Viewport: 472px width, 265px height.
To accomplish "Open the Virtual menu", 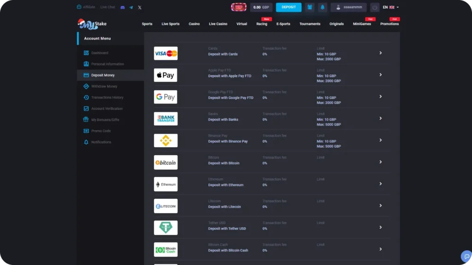I will 242,24.
